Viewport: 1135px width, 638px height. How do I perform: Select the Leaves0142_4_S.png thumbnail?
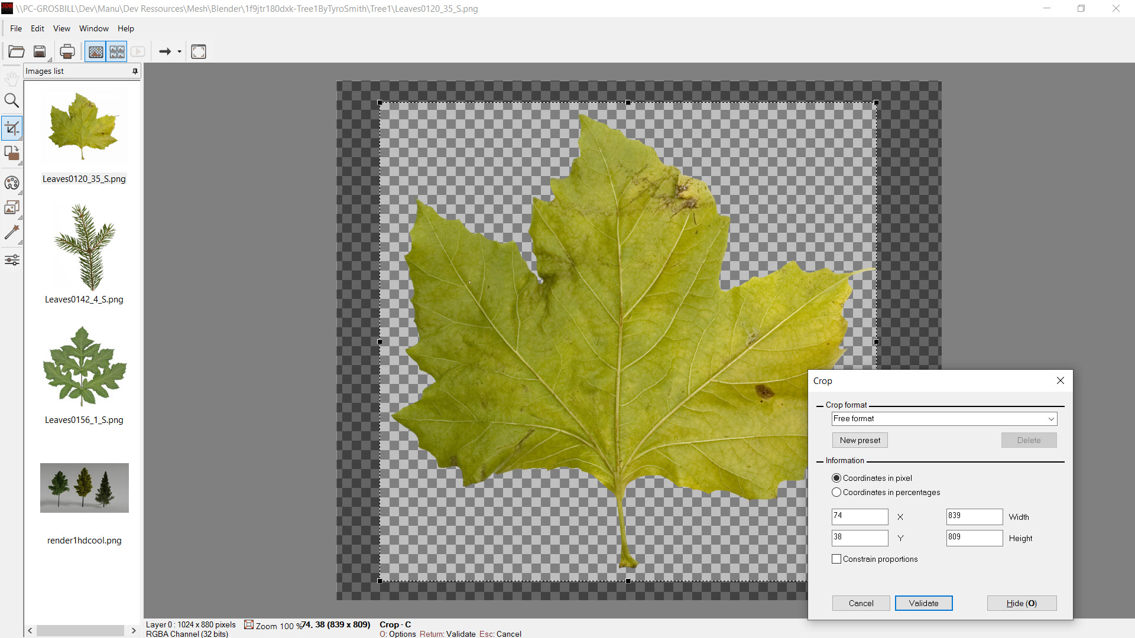84,247
